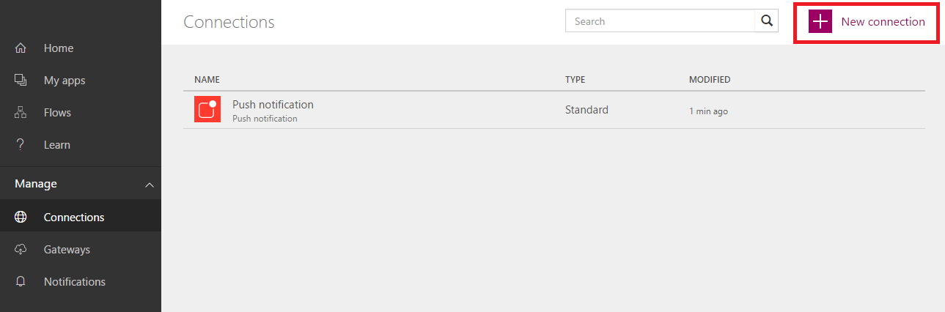
Task: Click the Gateways cloud icon
Action: [x=21, y=250]
